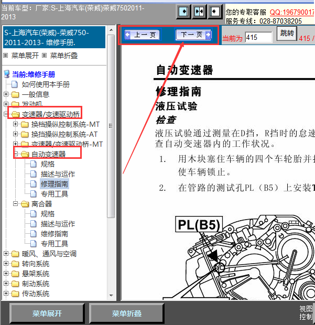
Task: Click the right panel collapse arrow icon
Action: coord(215,12)
